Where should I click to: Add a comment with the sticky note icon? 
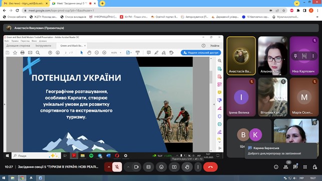pyautogui.click(x=148, y=53)
